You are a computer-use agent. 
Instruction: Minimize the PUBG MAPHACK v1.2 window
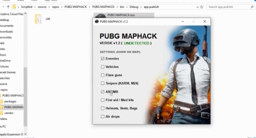click(x=183, y=21)
